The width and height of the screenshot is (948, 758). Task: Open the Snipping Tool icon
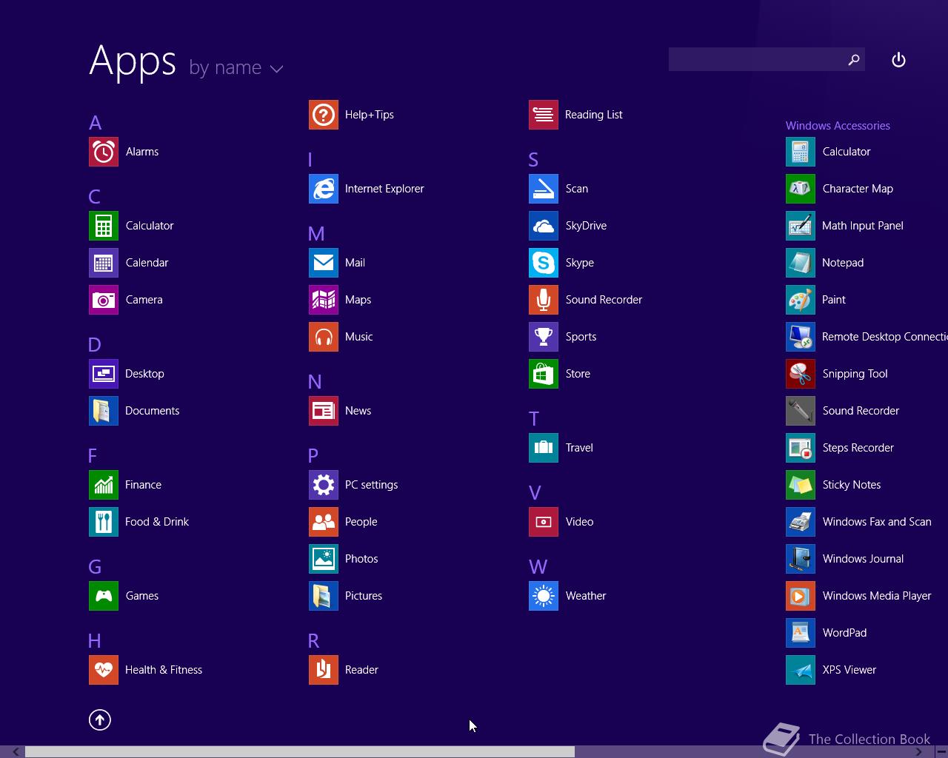pyautogui.click(x=801, y=374)
